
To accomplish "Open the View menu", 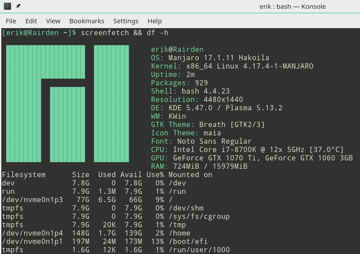I will coord(53,21).
